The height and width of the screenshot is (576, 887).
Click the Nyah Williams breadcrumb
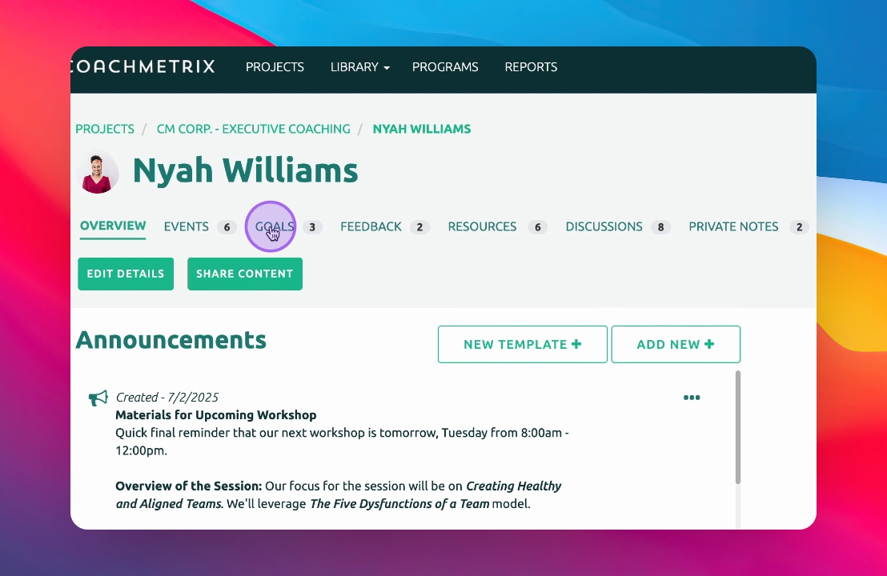click(x=421, y=129)
